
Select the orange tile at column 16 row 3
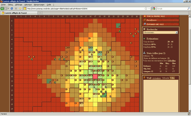pyautogui.click(x=90, y=35)
